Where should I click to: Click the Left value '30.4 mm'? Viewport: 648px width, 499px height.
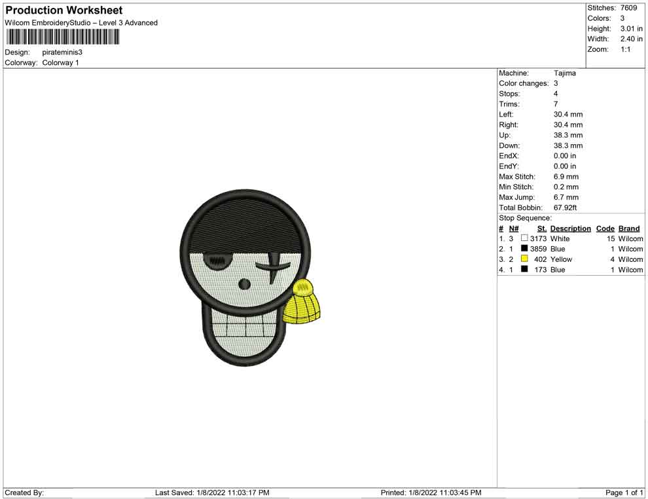click(568, 115)
